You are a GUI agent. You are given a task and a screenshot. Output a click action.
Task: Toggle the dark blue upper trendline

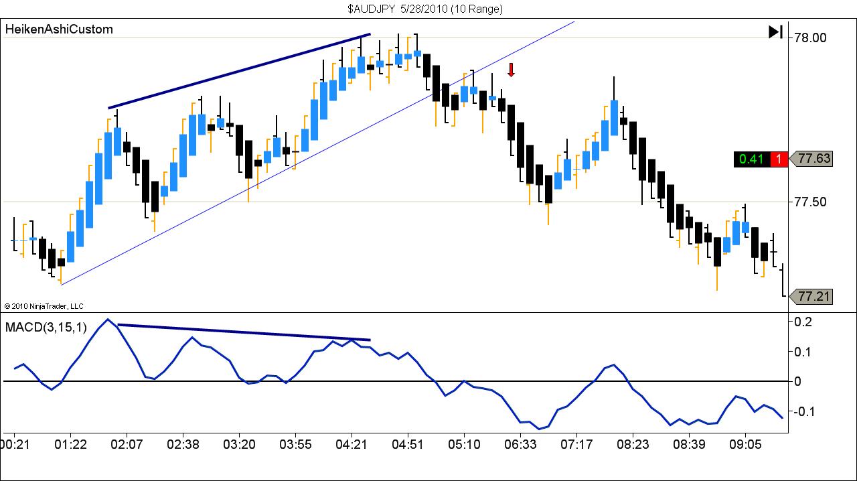(241, 70)
